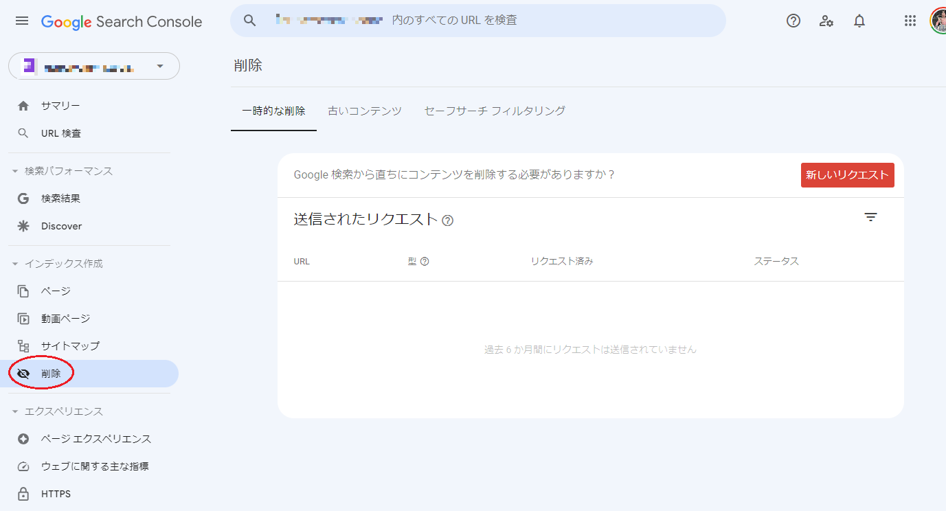Open the filter icon above the request list
The image size is (946, 511).
pyautogui.click(x=870, y=217)
